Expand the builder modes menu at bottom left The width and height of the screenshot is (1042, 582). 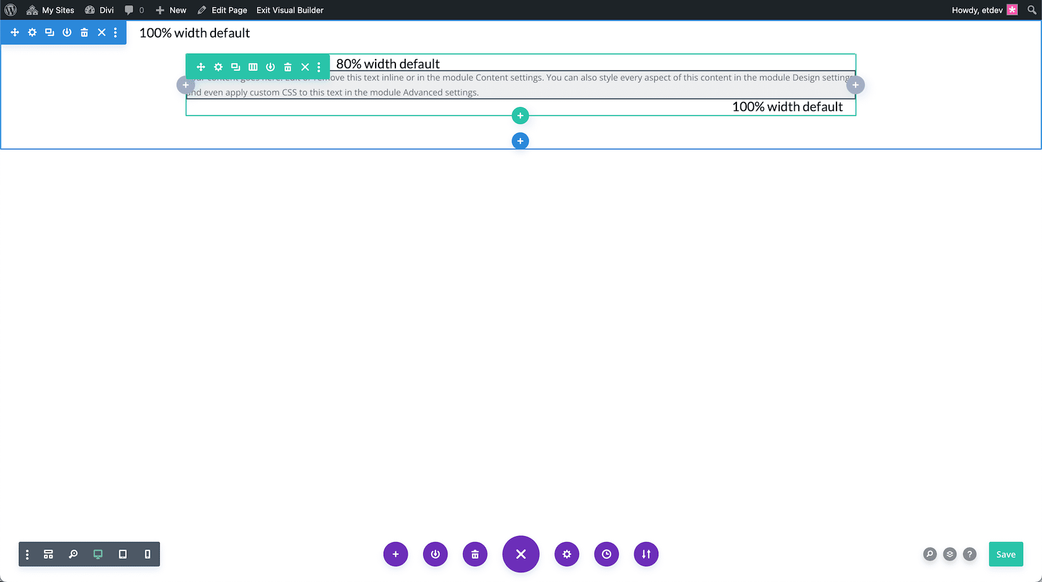coord(27,554)
